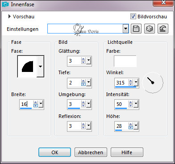Click the Innenfase title bar app icon
Viewport: 175px width, 164px height.
(x=5, y=4)
